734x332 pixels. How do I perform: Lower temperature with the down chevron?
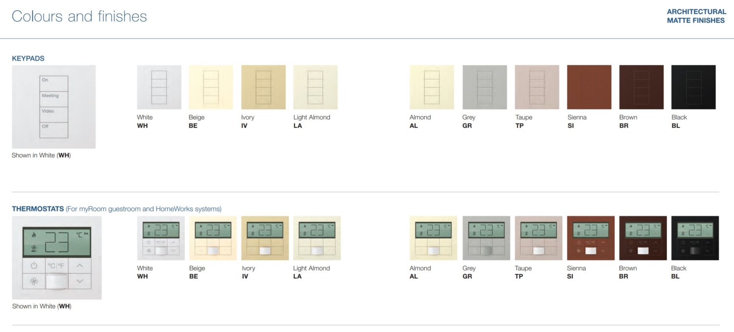click(80, 280)
